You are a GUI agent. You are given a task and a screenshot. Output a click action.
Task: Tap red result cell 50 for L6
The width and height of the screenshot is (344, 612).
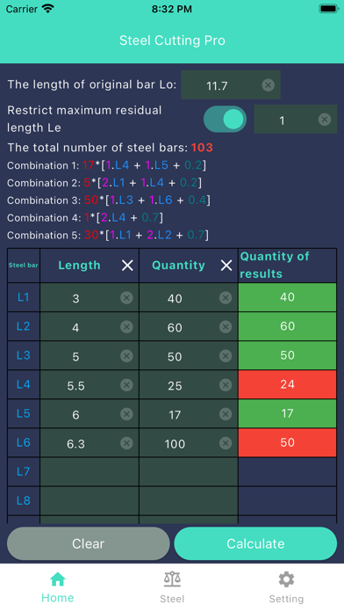pyautogui.click(x=288, y=442)
